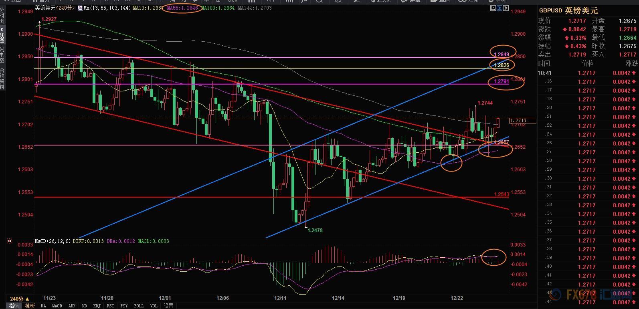Click the 12/19 date on time axis

(x=399, y=298)
